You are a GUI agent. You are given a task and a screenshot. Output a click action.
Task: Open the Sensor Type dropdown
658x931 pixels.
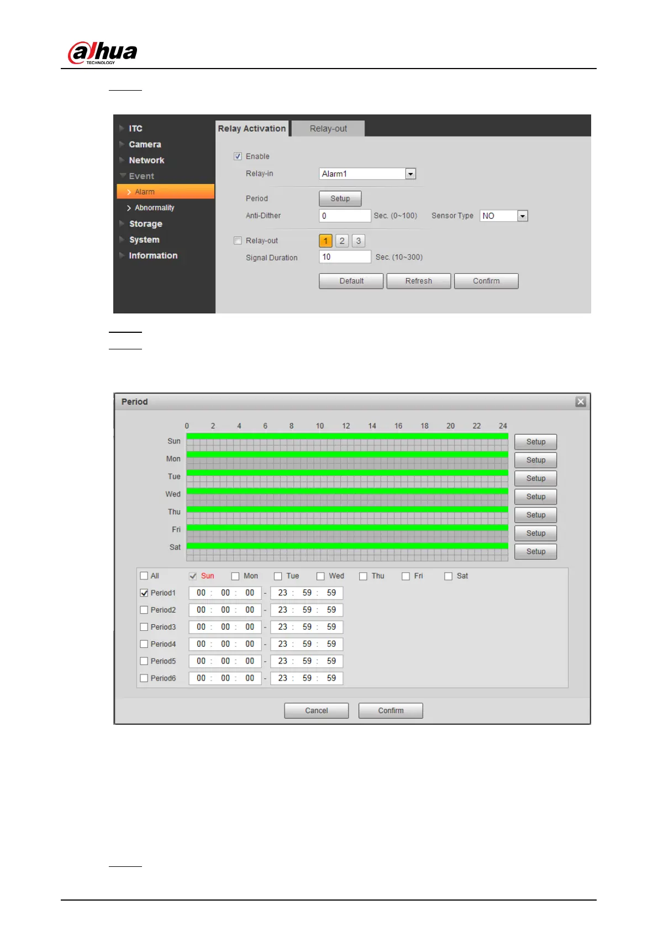504,216
